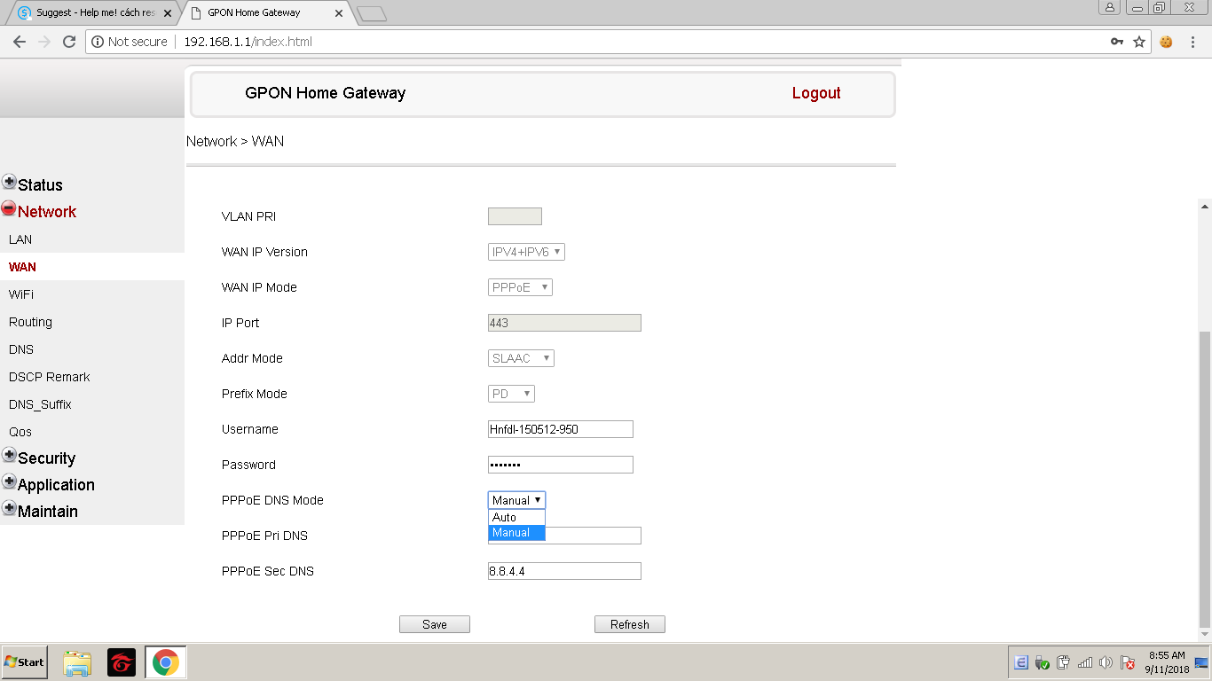
Task: Click the browser reload button
Action: tap(69, 42)
